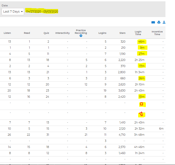Sort table by Read column header
The height and width of the screenshot is (165, 175).
point(27,33)
